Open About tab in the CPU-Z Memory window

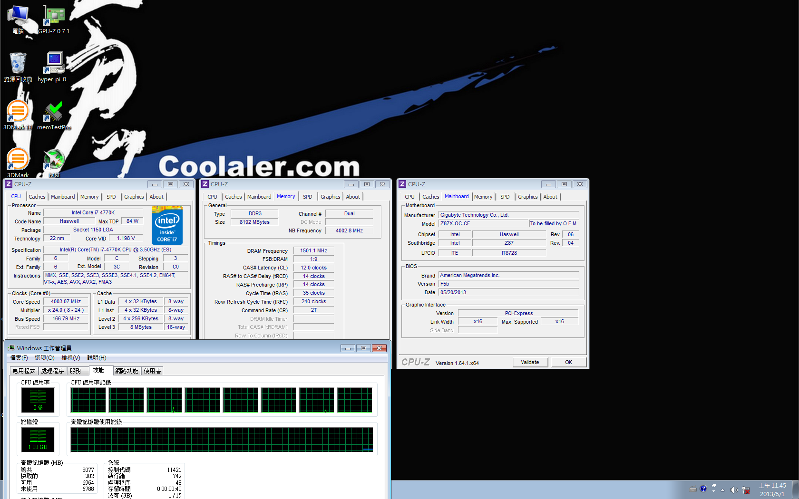click(353, 197)
